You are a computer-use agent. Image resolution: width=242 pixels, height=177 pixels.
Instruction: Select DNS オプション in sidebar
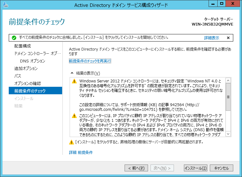(x=32, y=61)
